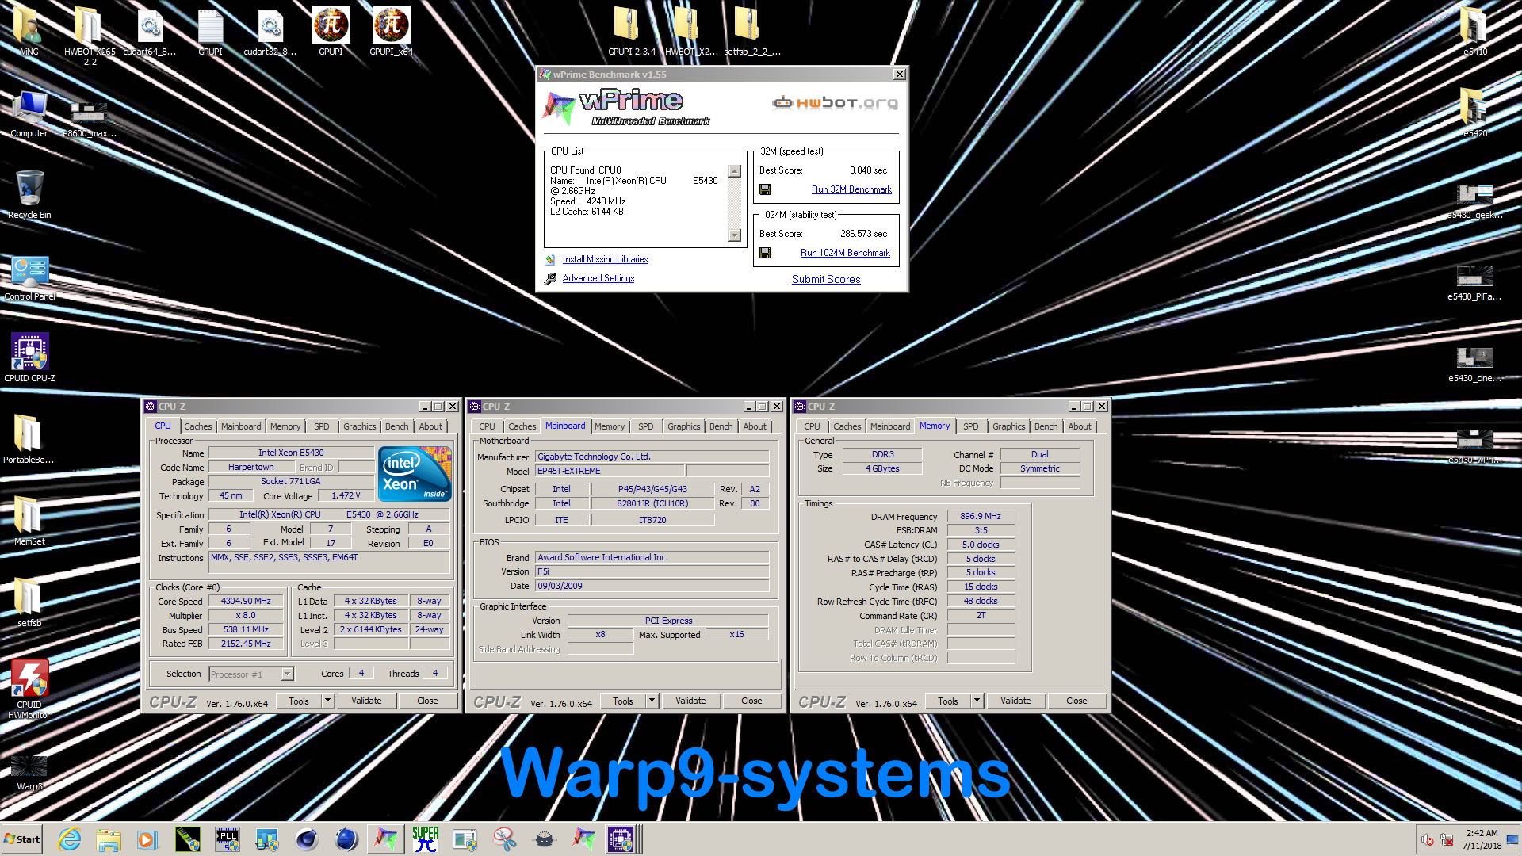Open the SuperPi taskbar icon
The width and height of the screenshot is (1522, 856).
click(426, 839)
